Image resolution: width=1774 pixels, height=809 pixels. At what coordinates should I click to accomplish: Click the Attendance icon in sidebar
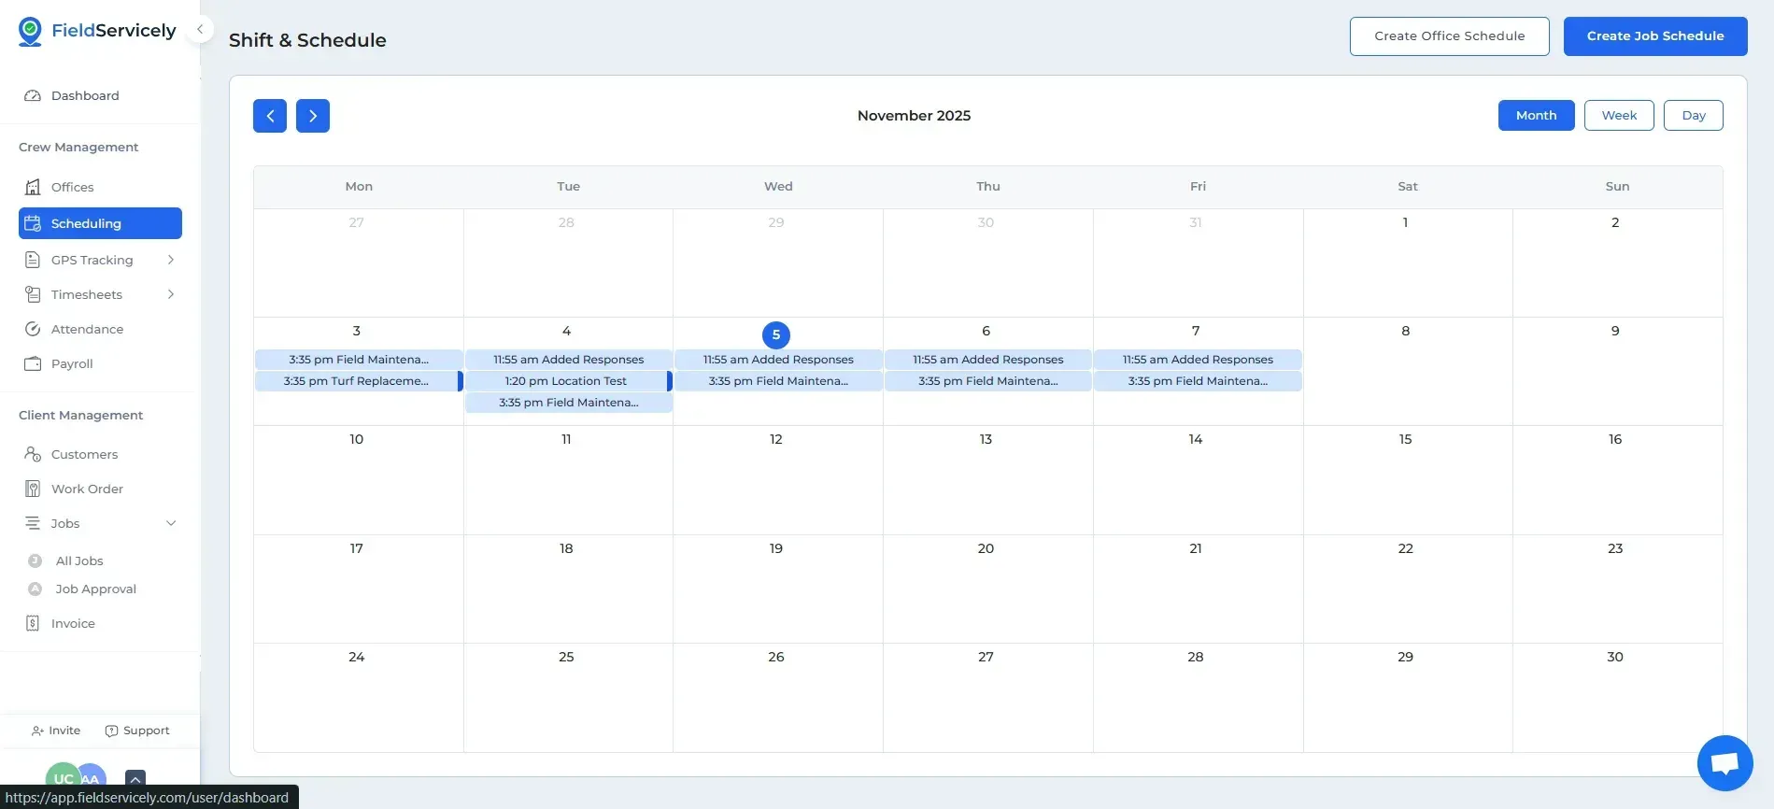(x=33, y=329)
